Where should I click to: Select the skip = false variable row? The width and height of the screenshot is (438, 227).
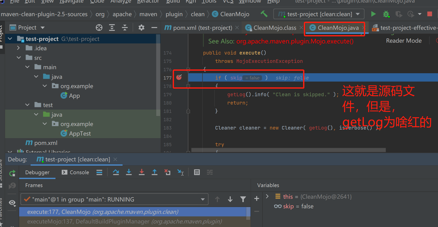294,206
